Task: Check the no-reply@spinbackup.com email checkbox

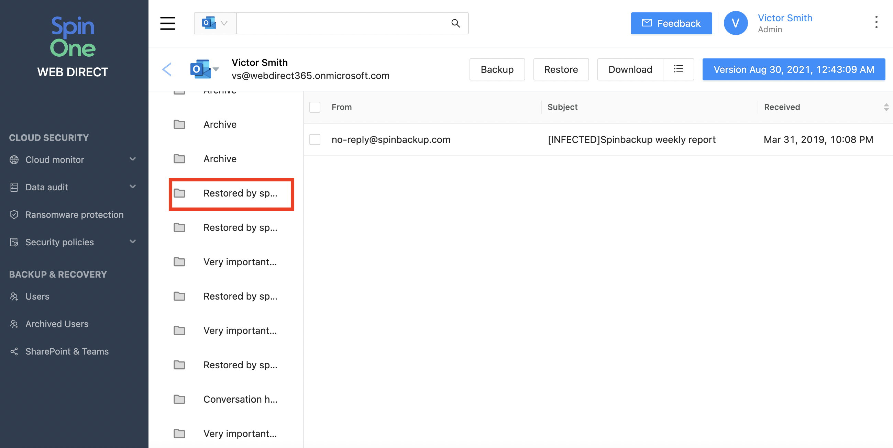Action: (315, 139)
